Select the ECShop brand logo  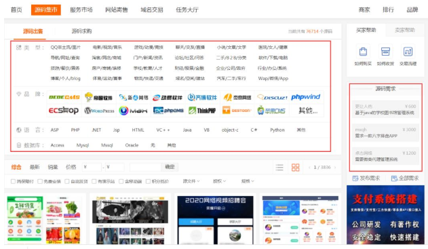64,111
